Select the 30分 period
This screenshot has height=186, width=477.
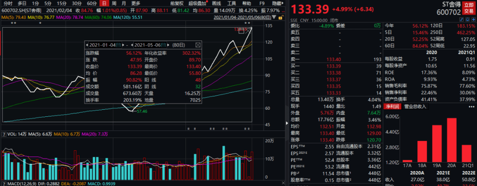(77, 4)
